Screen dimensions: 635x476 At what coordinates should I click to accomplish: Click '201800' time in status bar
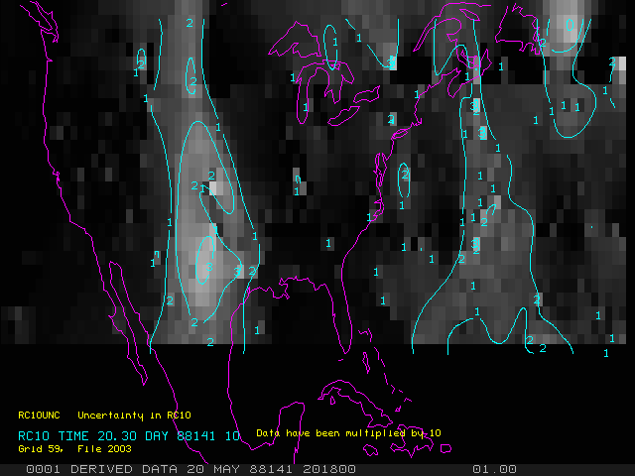coord(329,469)
